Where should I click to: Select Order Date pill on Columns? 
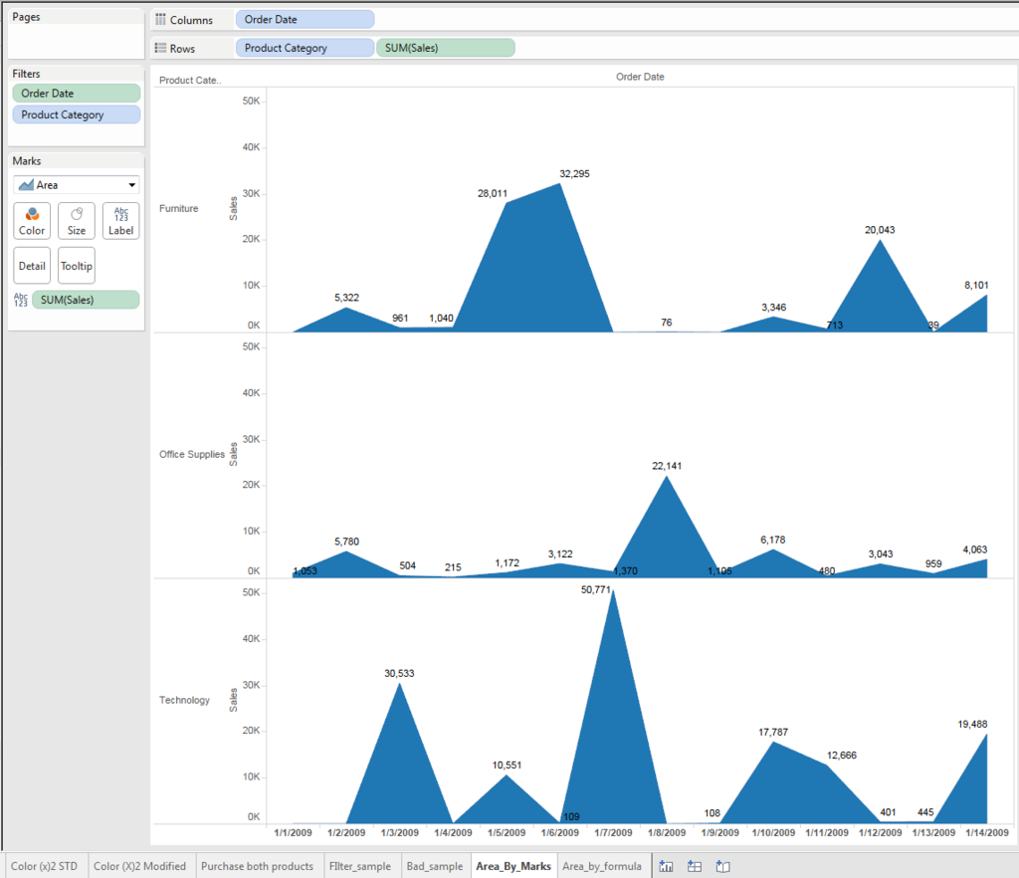pyautogui.click(x=305, y=20)
